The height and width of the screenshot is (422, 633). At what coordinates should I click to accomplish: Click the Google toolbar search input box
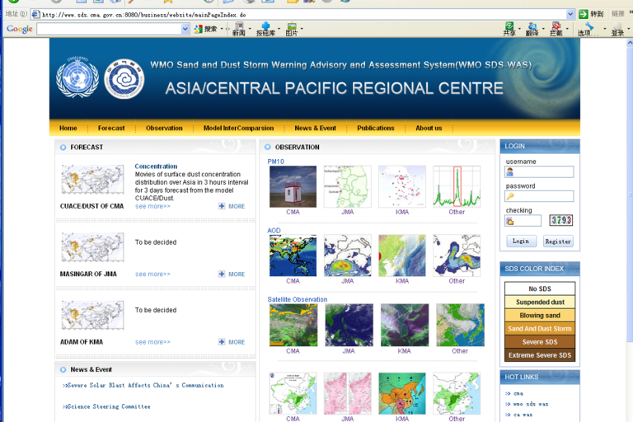click(109, 29)
